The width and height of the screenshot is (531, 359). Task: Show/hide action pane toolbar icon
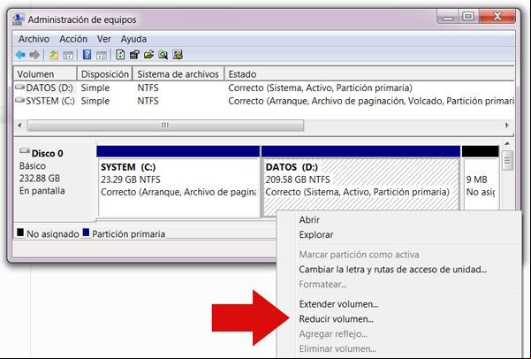[102, 55]
